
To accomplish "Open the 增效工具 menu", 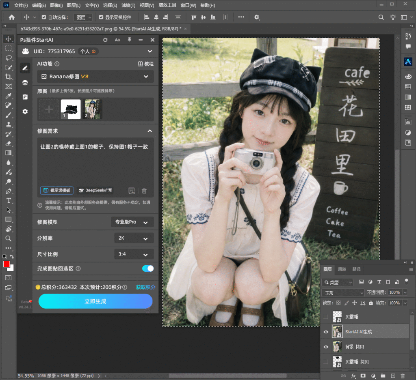I will (x=167, y=5).
